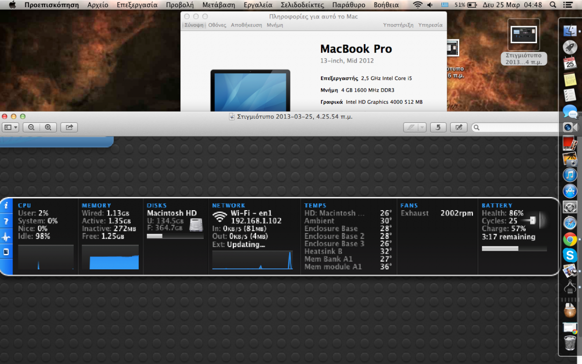Screen dimensions: 582x364
Task: Open annotate tool dropdown arrow in Preview
Action: (422, 127)
